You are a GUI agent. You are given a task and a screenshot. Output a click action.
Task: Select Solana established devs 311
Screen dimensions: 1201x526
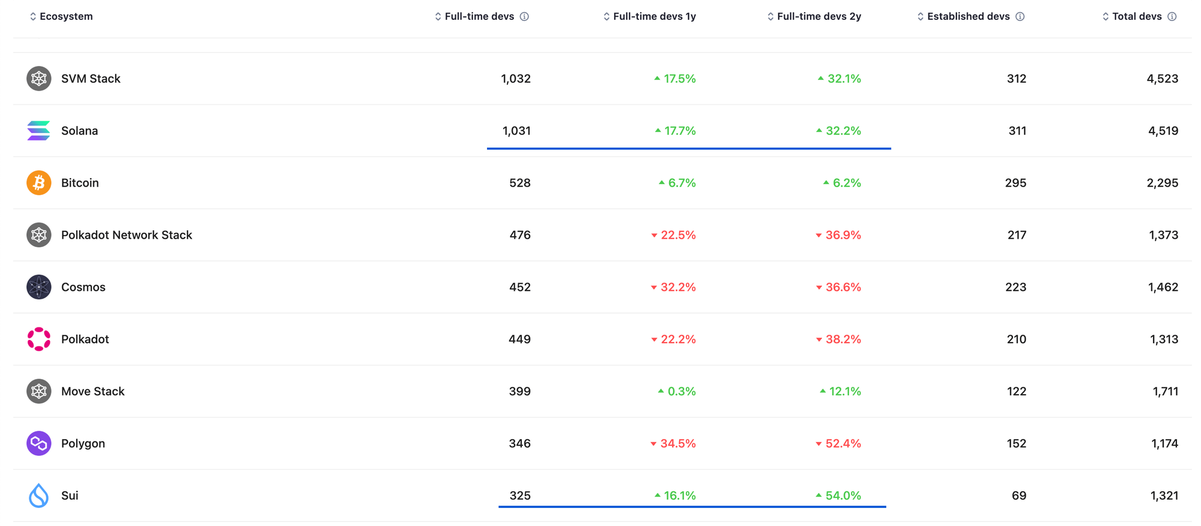[x=1017, y=131]
